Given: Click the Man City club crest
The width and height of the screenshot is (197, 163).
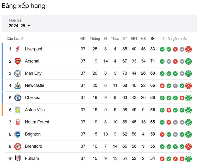Looking at the screenshot, I should pyautogui.click(x=18, y=73).
